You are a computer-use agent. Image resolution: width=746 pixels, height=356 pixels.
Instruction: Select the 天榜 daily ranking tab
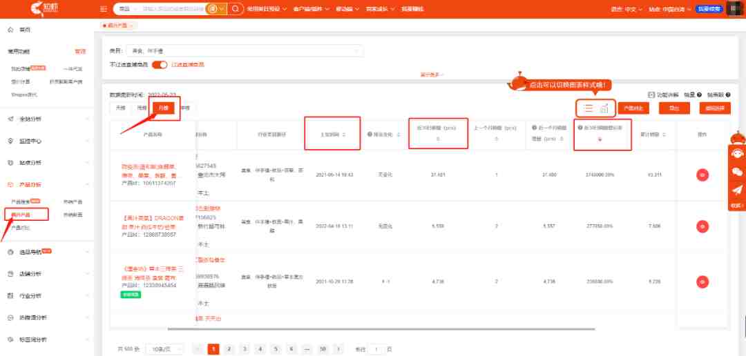[120, 108]
